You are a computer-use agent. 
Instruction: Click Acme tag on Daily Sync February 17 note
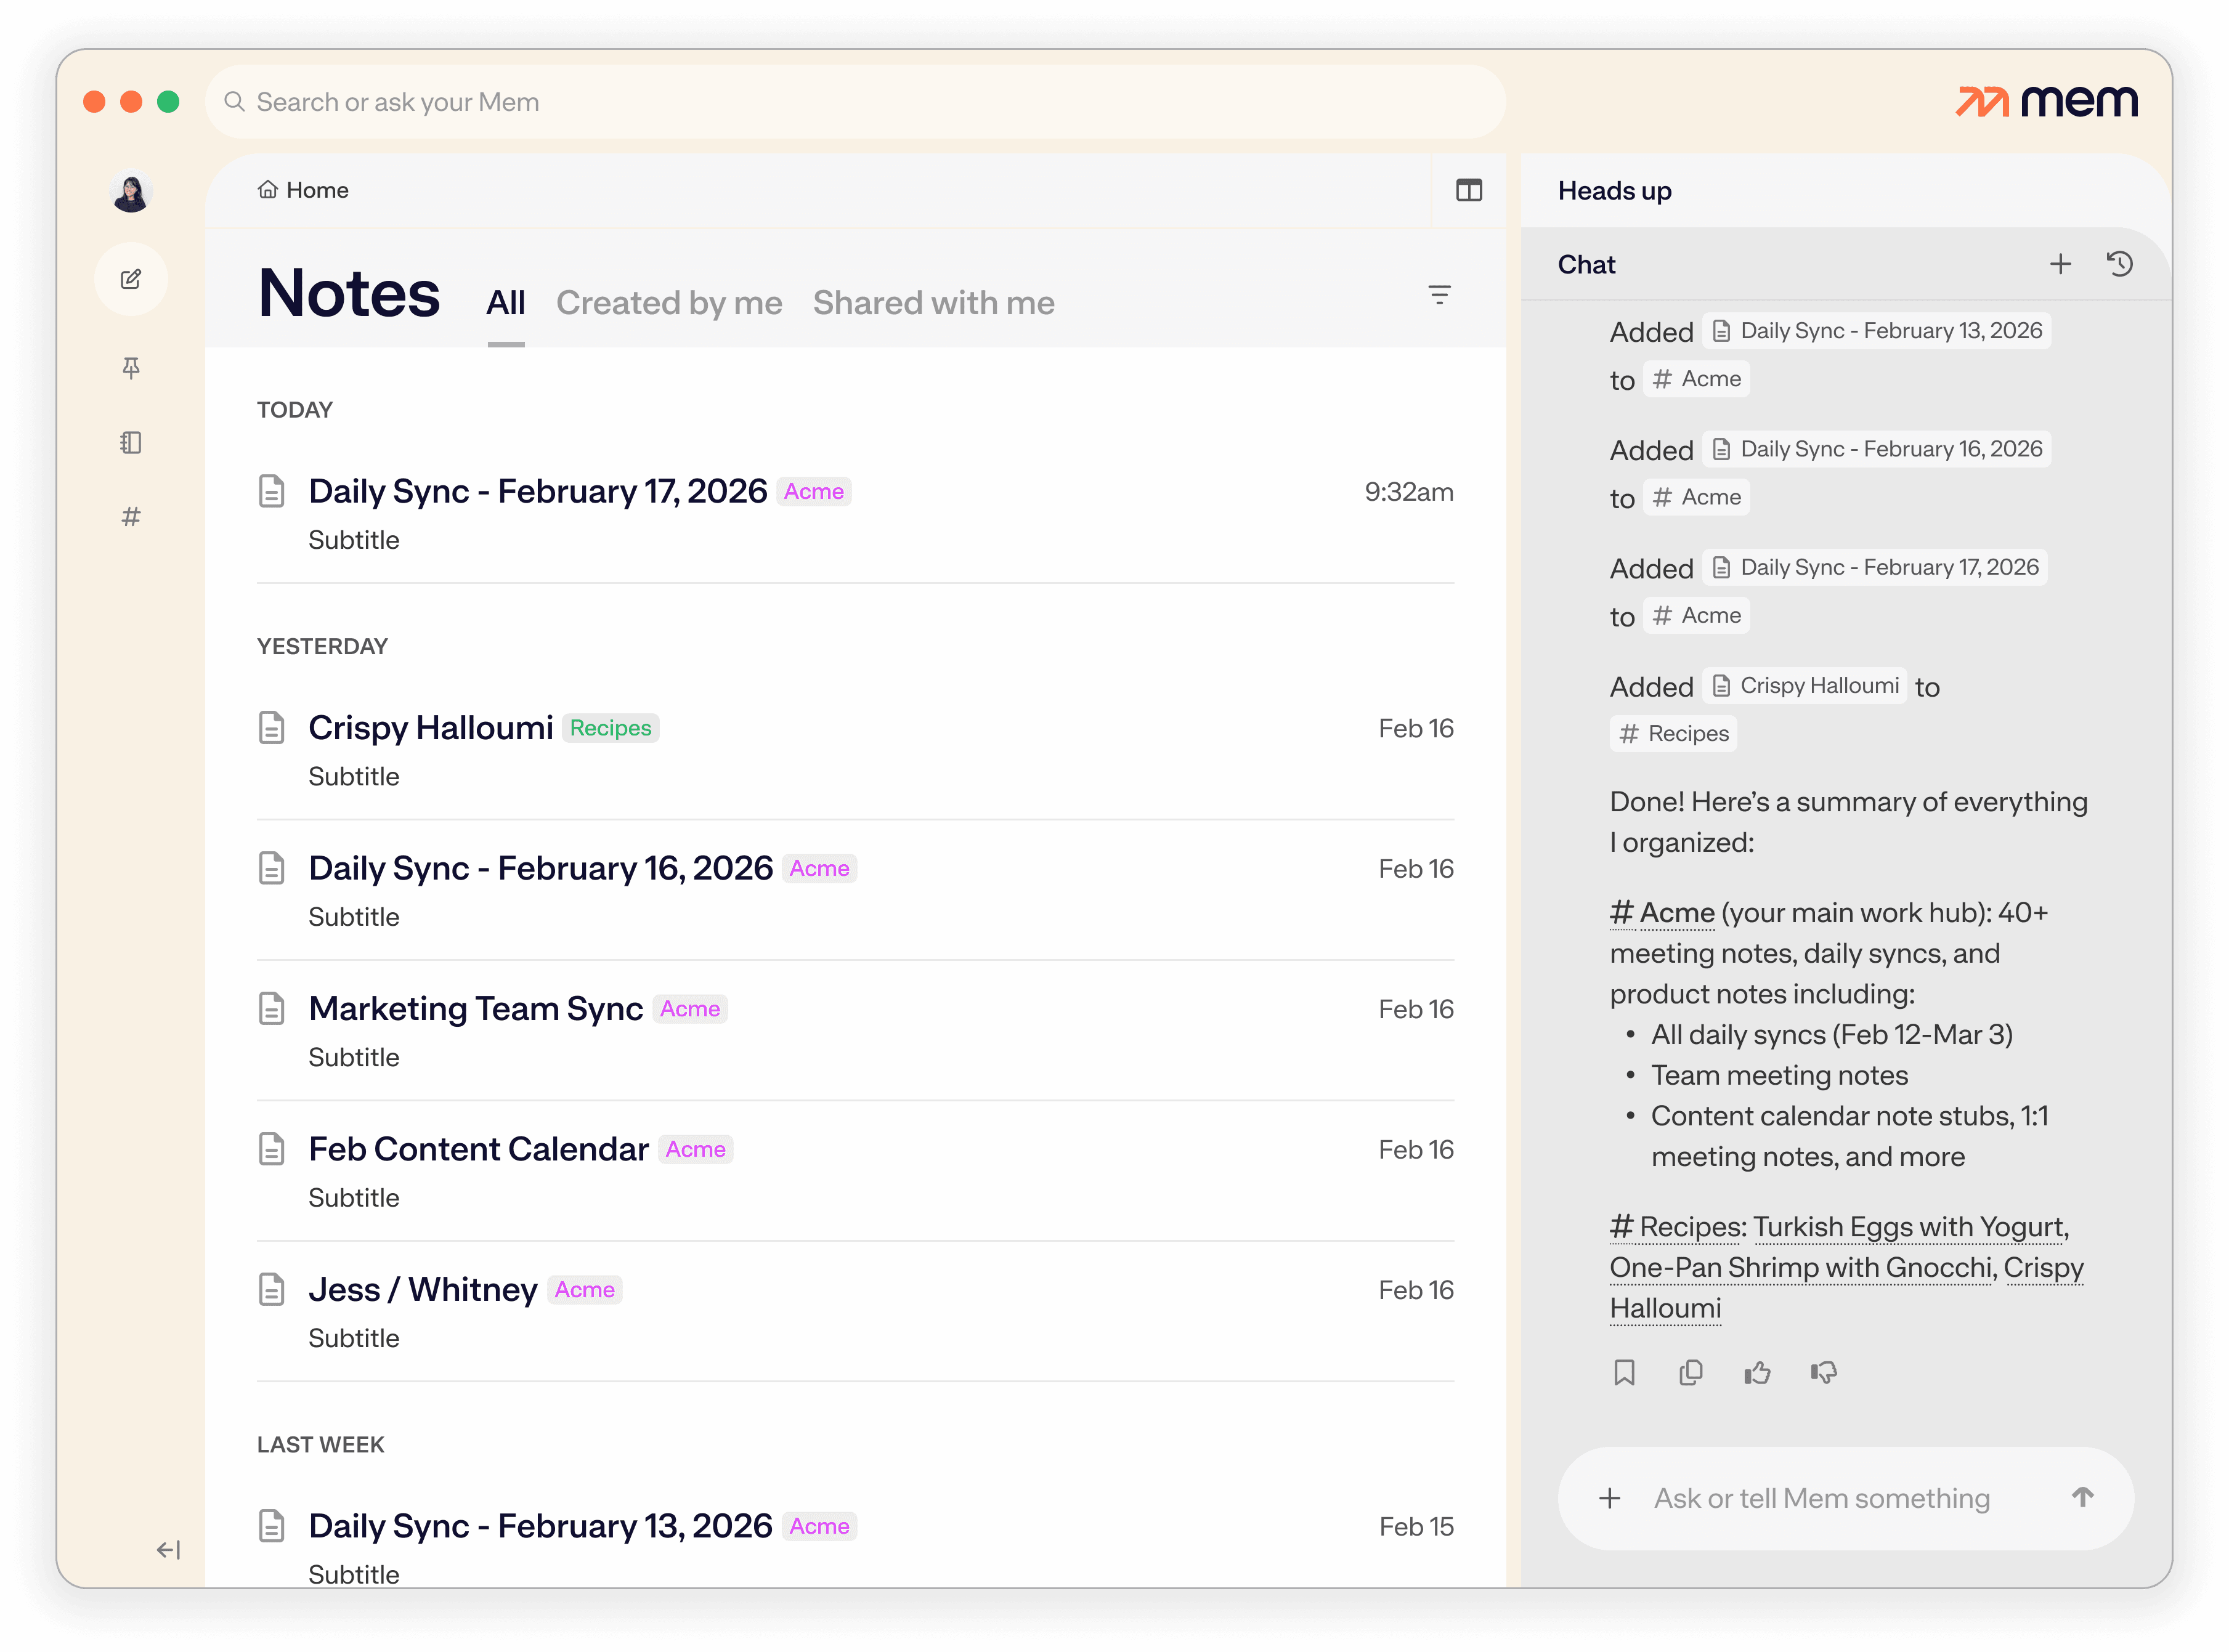(813, 491)
